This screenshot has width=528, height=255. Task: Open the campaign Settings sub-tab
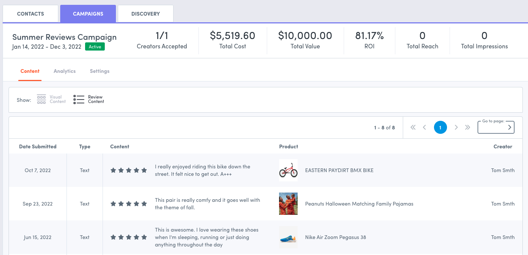click(x=100, y=71)
